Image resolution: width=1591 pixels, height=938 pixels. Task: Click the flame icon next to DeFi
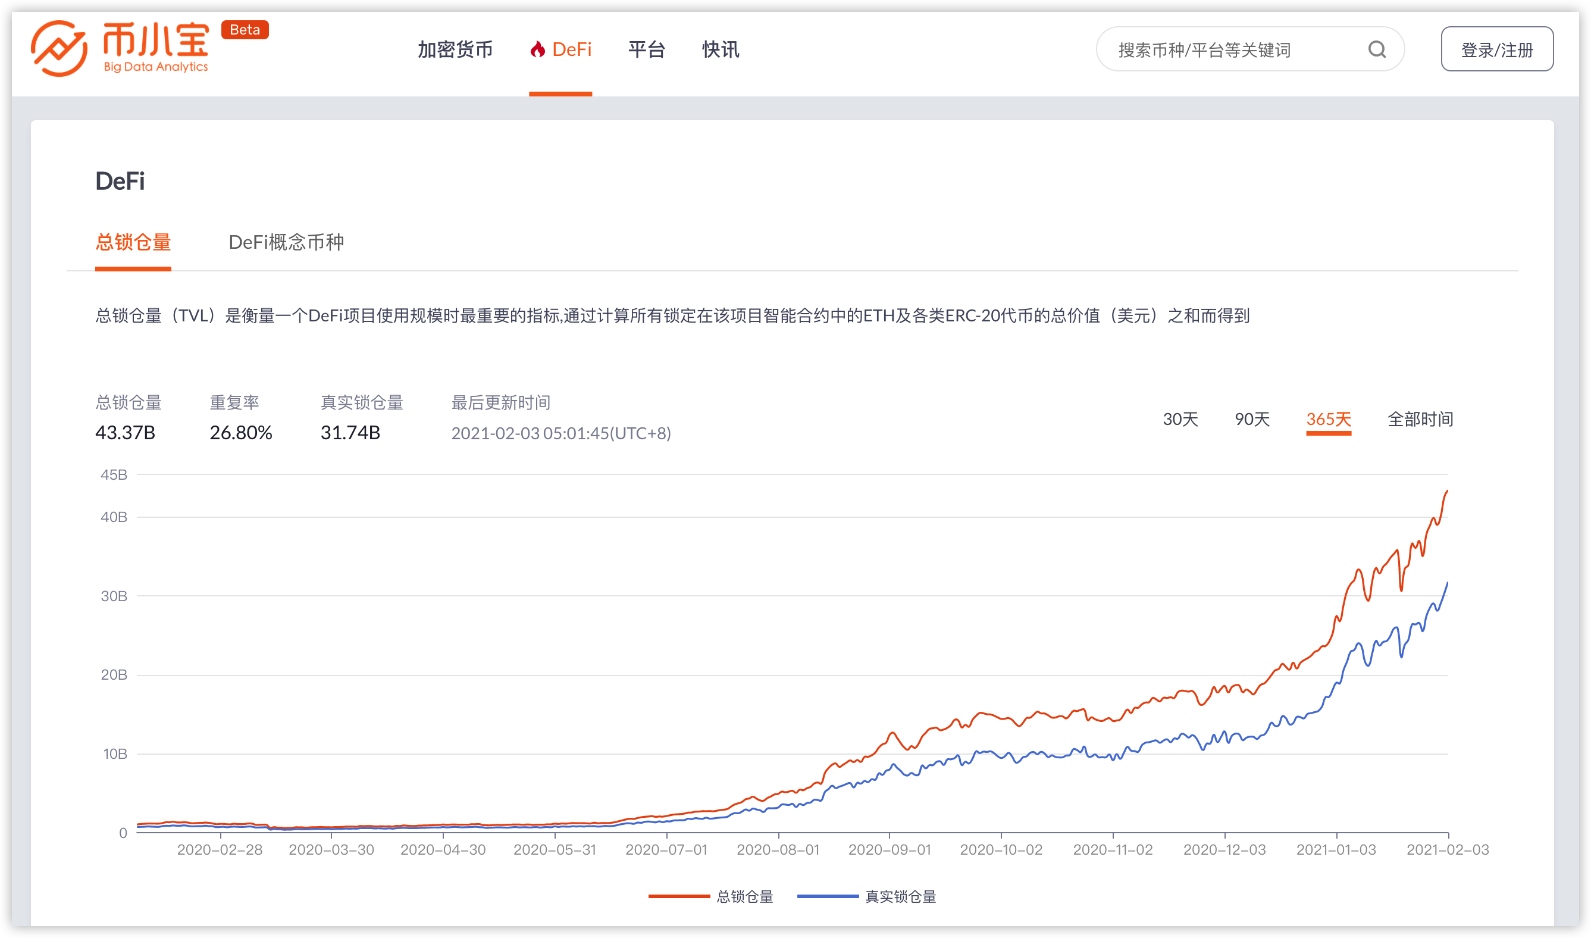pos(538,49)
